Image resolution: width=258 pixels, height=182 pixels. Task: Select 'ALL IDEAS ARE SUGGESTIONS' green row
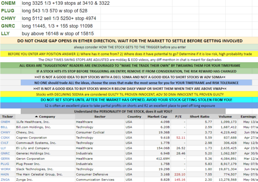coord(129,65)
